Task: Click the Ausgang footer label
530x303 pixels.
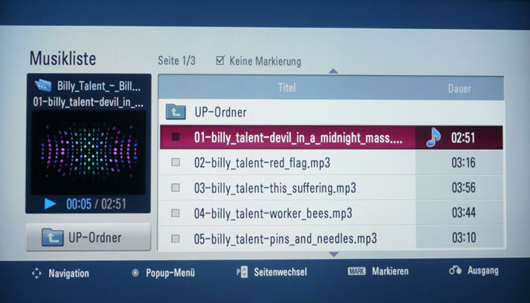Action: pyautogui.click(x=482, y=271)
